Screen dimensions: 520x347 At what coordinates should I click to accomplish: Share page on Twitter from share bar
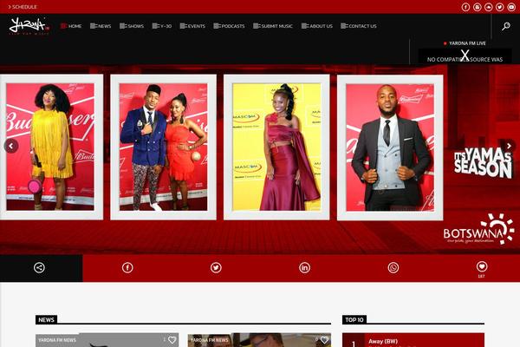tap(216, 268)
